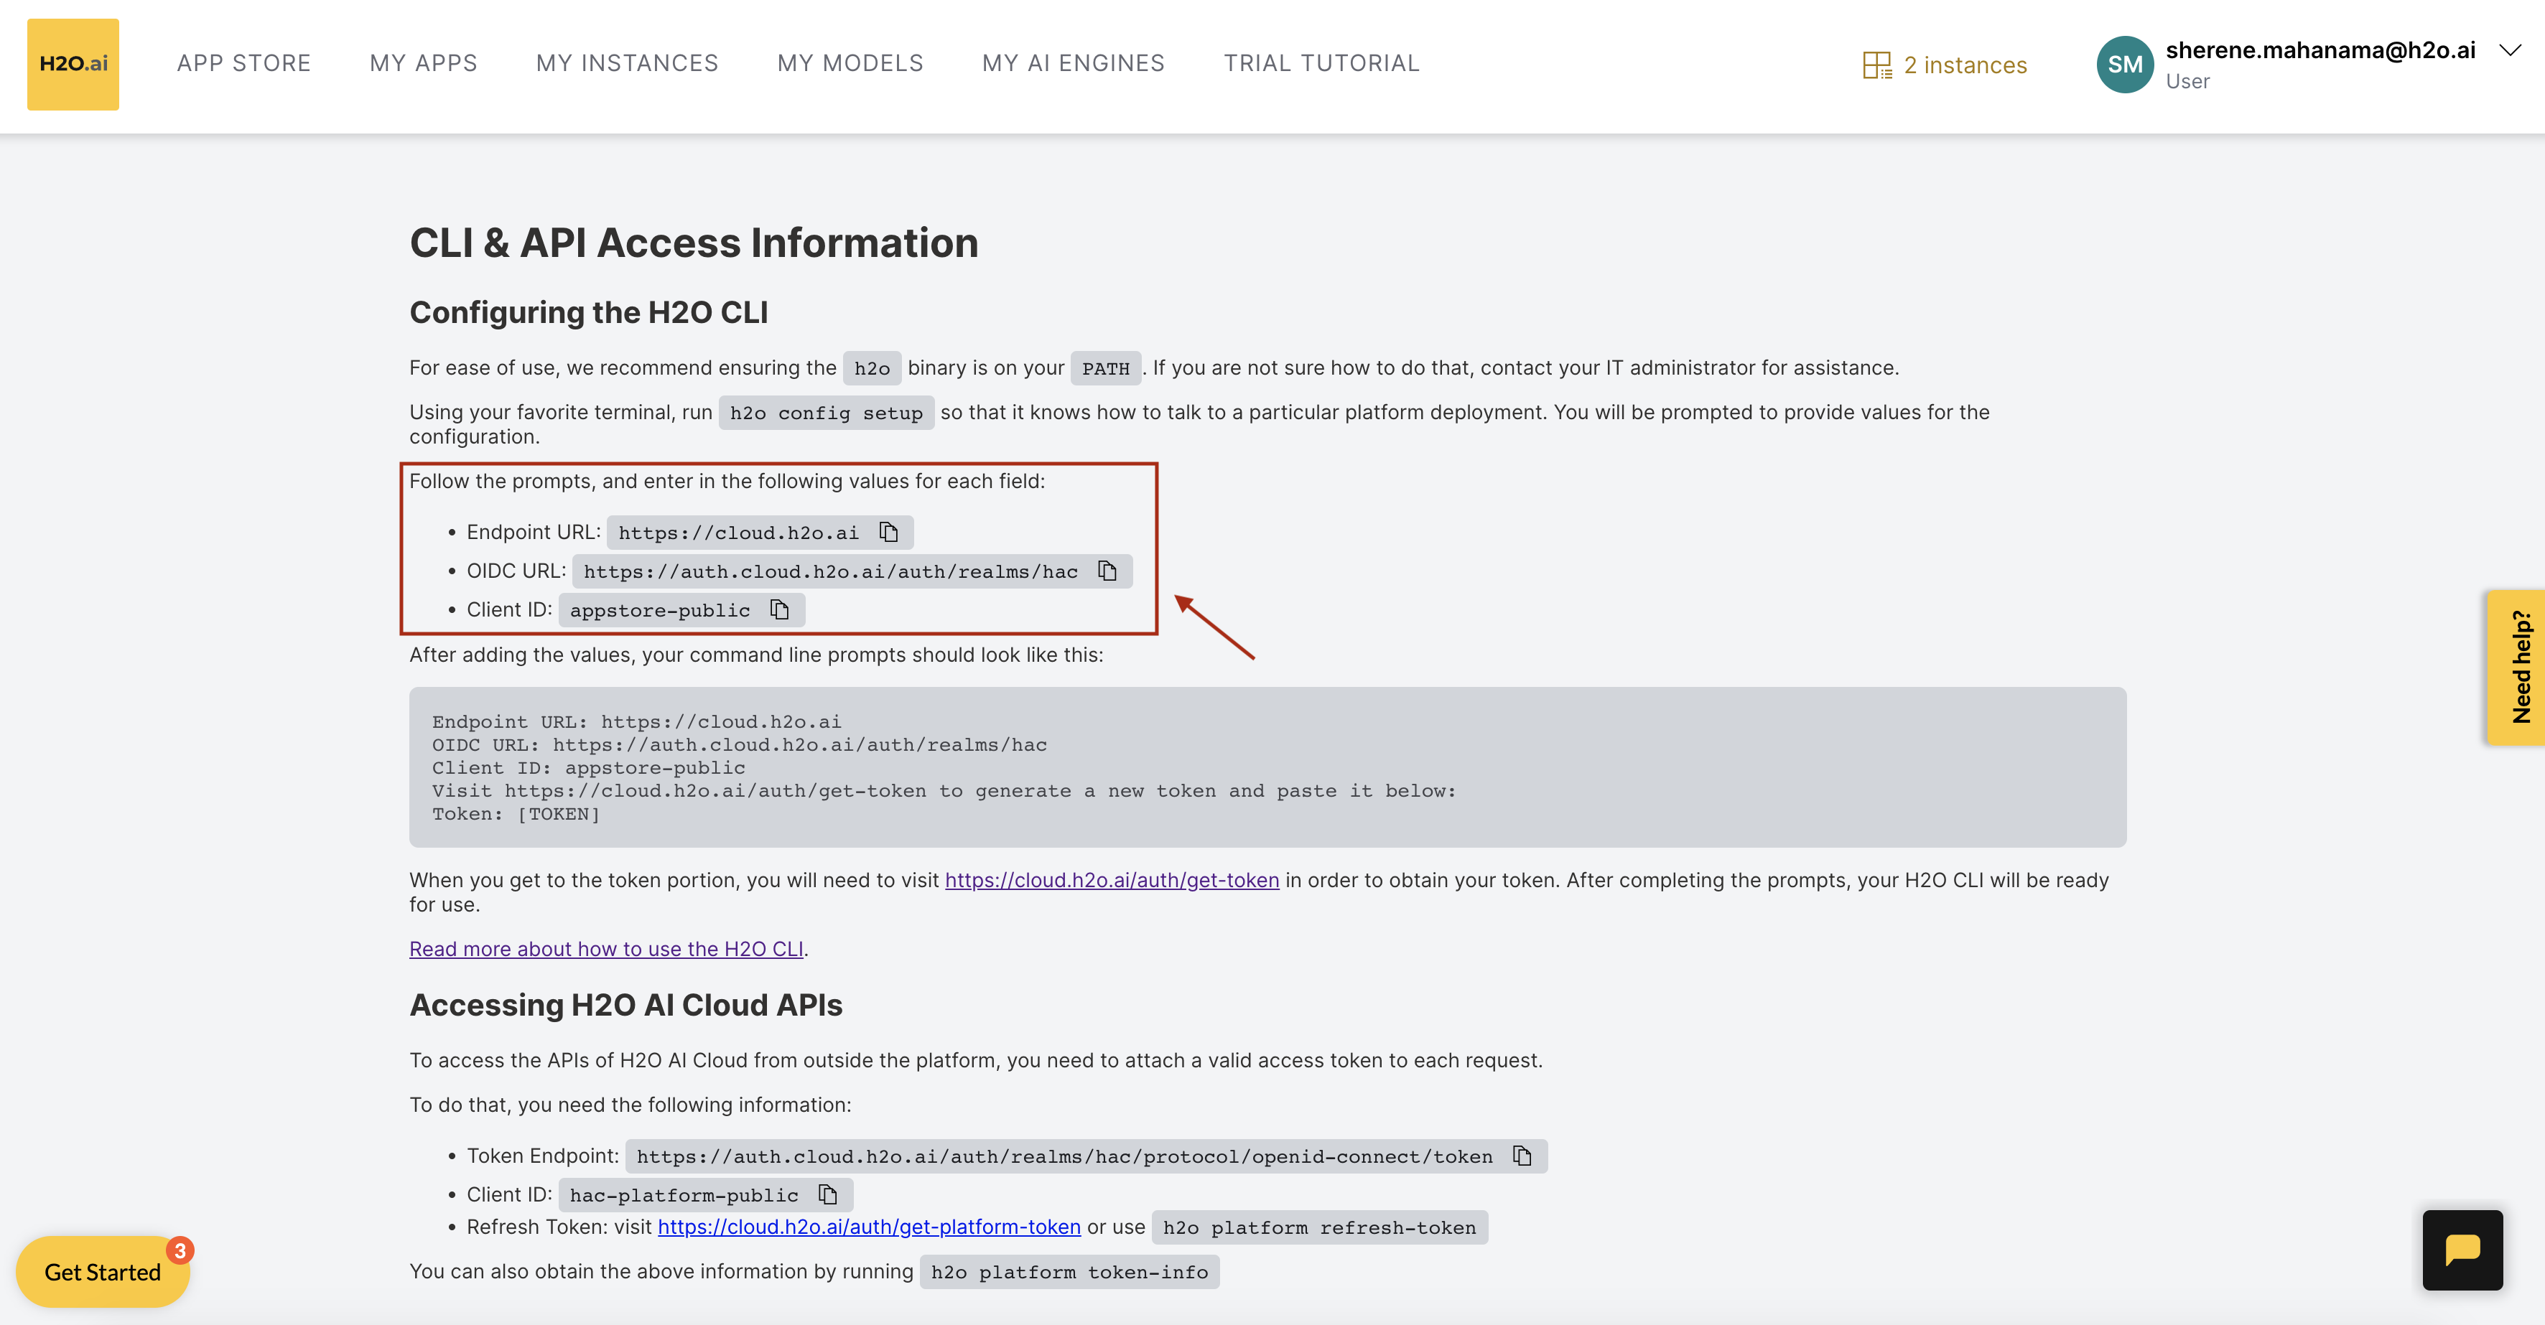
Task: Copy the Endpoint URL value
Action: (x=889, y=532)
